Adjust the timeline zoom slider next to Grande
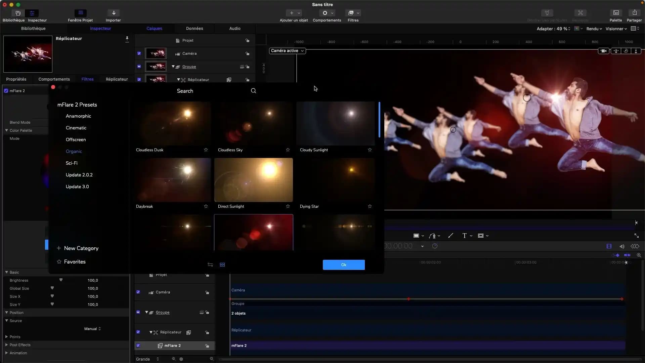Screen dimensions: 645x363 point(181,359)
